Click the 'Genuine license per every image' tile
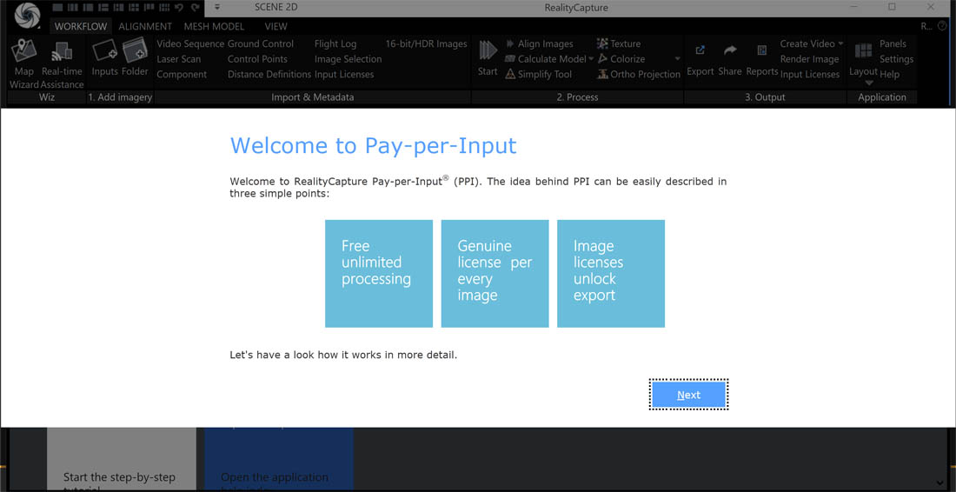The width and height of the screenshot is (956, 492). pos(495,274)
